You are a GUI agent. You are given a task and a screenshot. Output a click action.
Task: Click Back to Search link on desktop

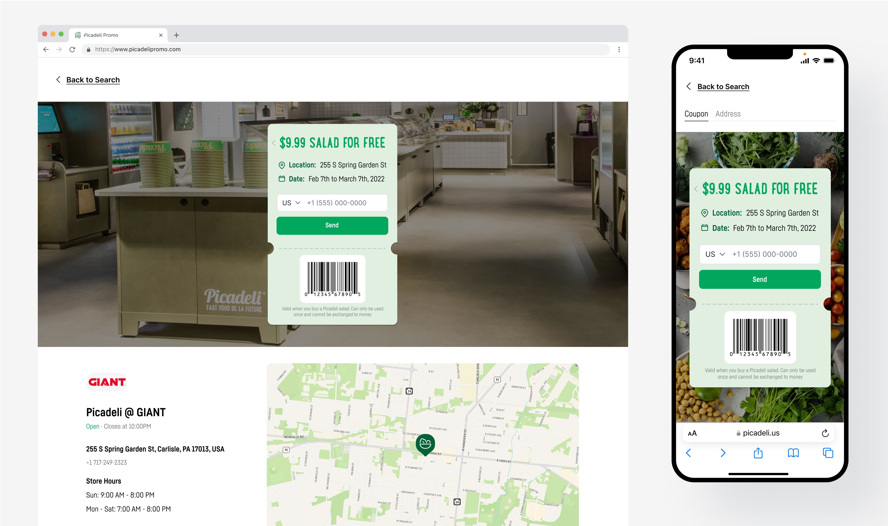(x=93, y=80)
